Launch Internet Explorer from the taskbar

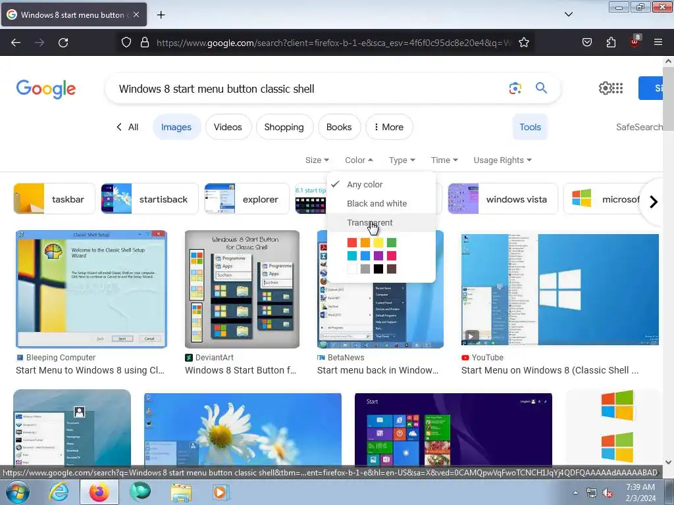coord(59,492)
